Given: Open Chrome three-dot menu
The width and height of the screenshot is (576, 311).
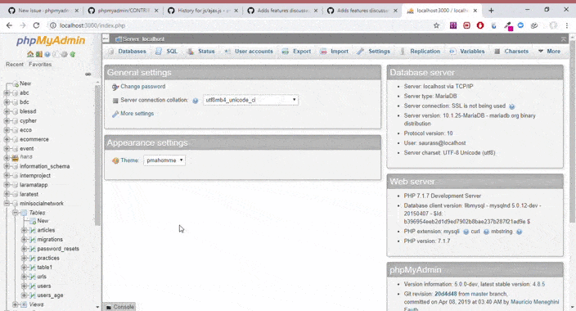Looking at the screenshot, I should click(x=567, y=25).
